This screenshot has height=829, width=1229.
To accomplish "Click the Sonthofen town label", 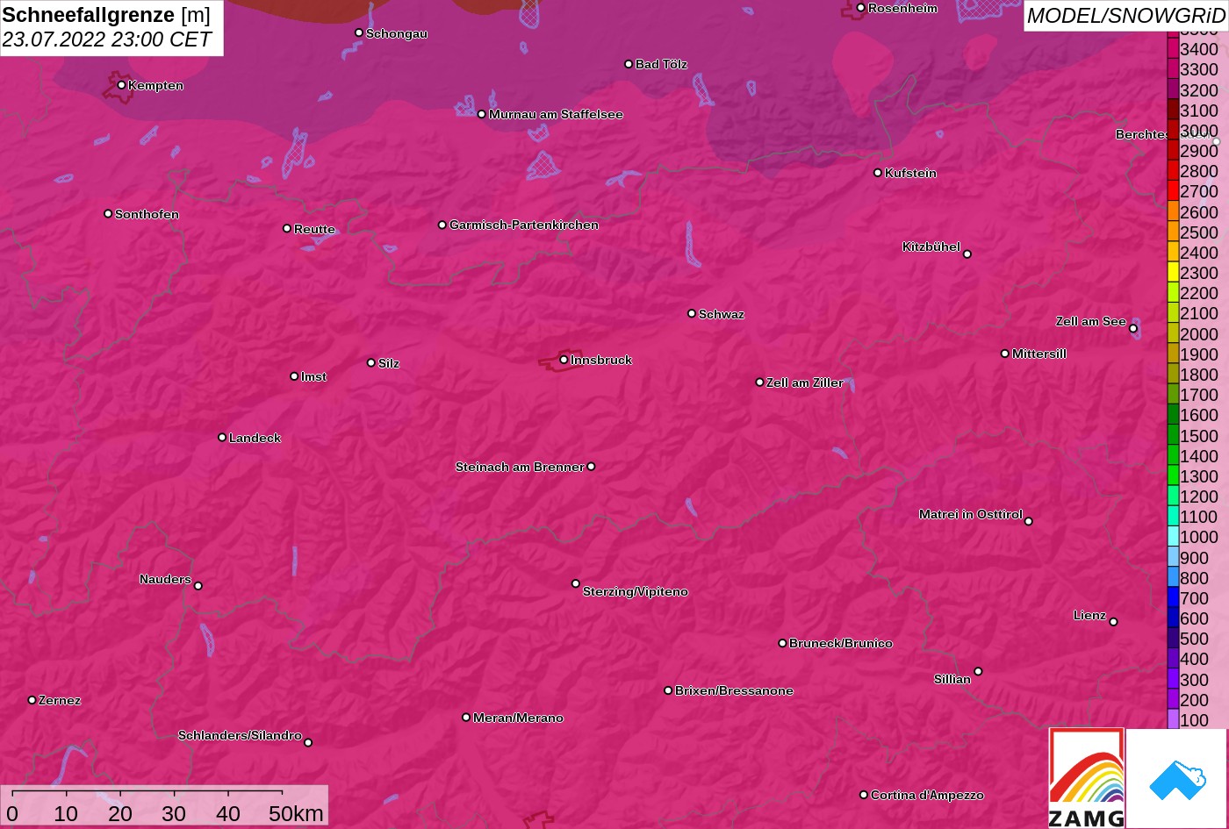I will pyautogui.click(x=147, y=214).
